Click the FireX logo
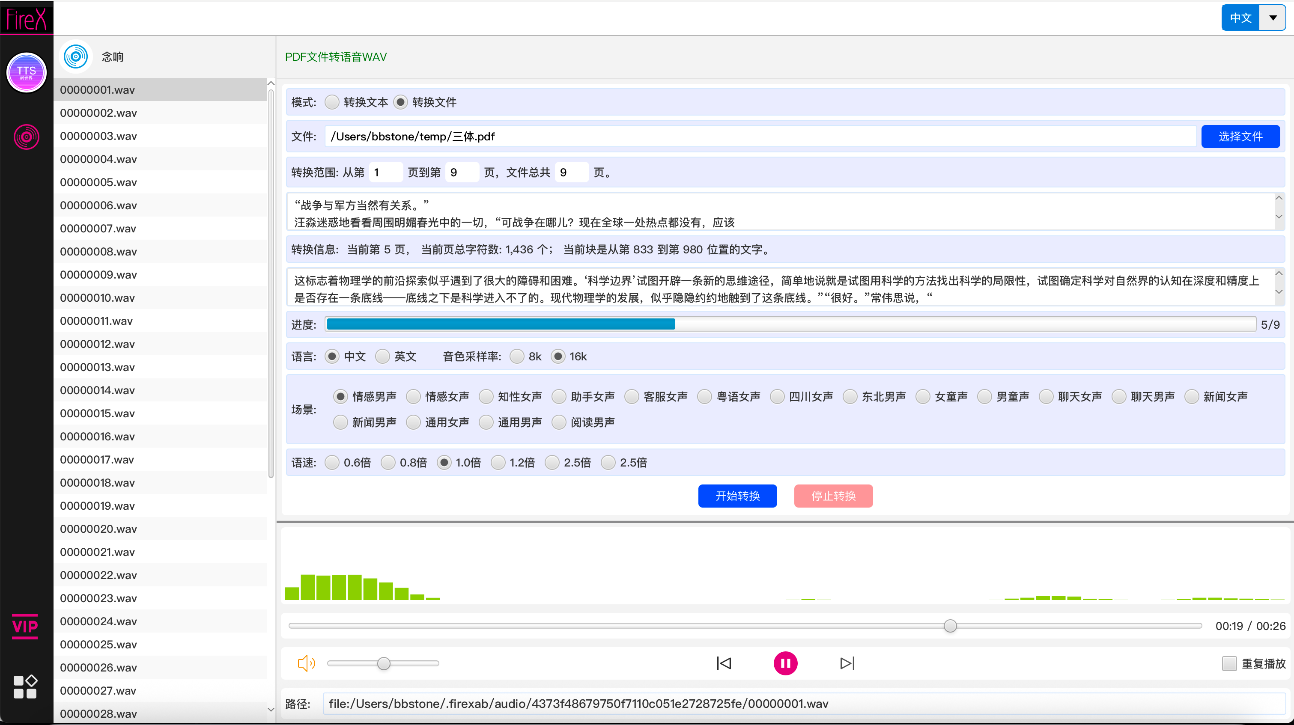The image size is (1294, 725). 26,18
